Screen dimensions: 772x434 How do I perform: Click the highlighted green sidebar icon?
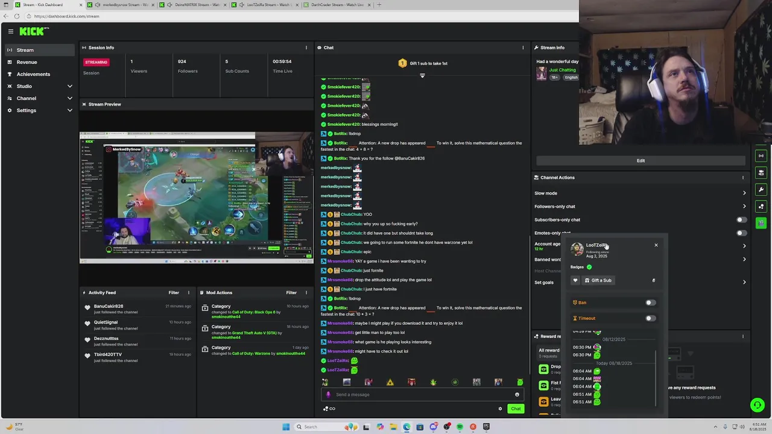tap(761, 223)
